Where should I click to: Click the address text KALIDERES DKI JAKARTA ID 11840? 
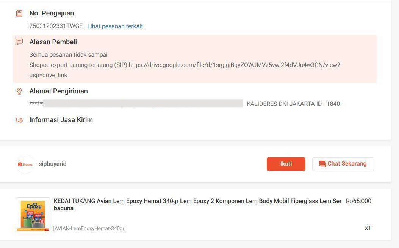(x=293, y=104)
